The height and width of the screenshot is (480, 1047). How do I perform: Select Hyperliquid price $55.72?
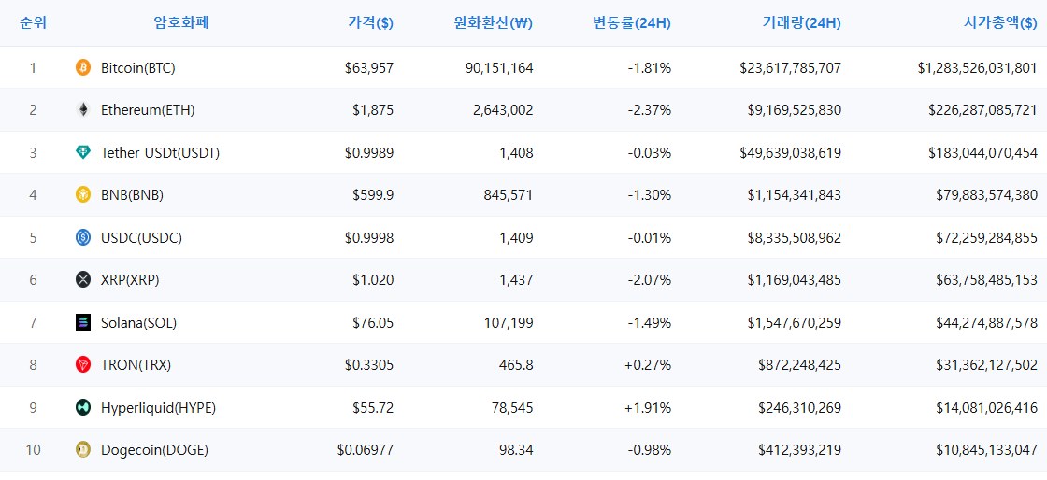point(373,407)
